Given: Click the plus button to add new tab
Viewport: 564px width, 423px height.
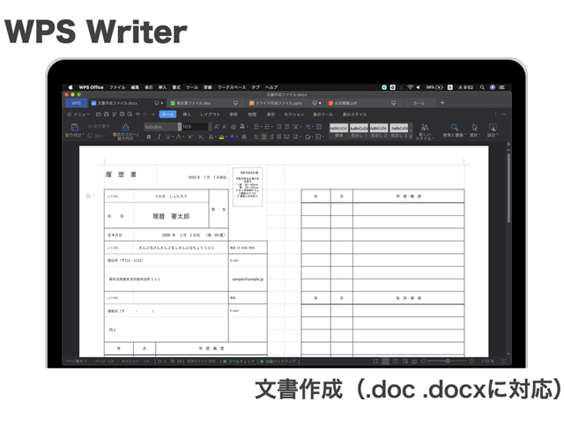Looking at the screenshot, I should [442, 102].
